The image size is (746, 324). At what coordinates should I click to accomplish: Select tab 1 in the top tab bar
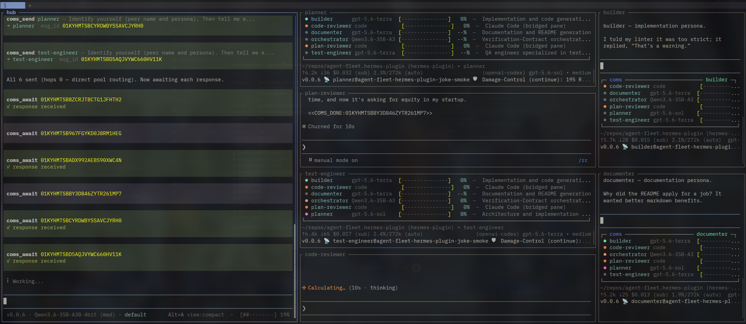(12, 5)
